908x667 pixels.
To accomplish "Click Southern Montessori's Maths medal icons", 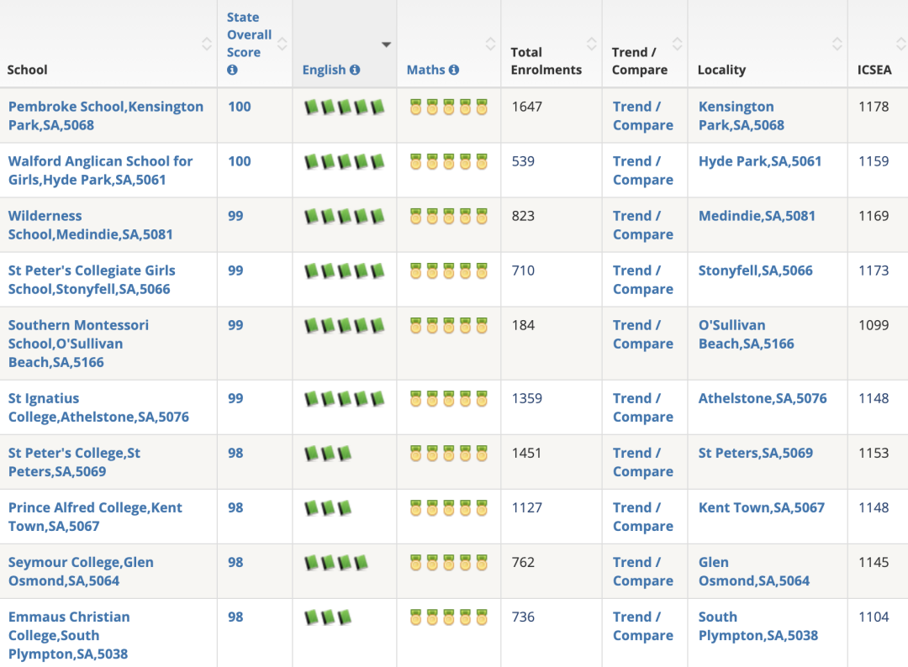I will tap(449, 326).
